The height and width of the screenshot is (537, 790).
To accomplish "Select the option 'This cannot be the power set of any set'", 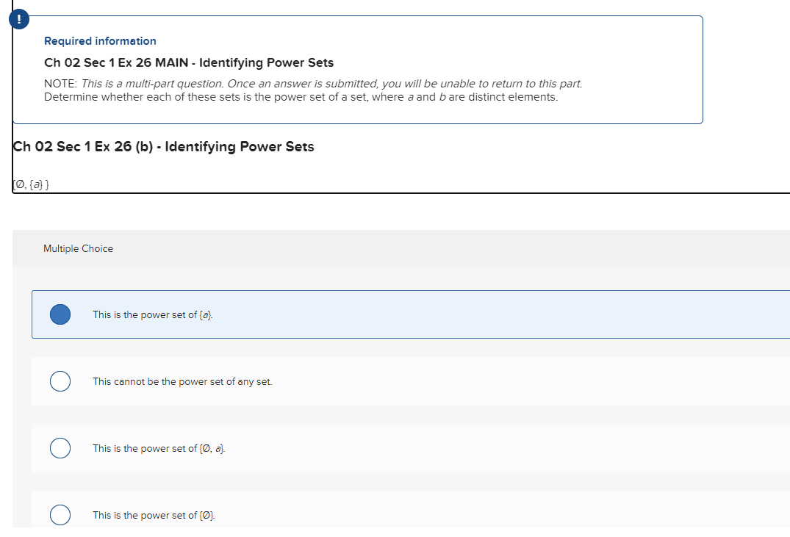I will coord(182,381).
